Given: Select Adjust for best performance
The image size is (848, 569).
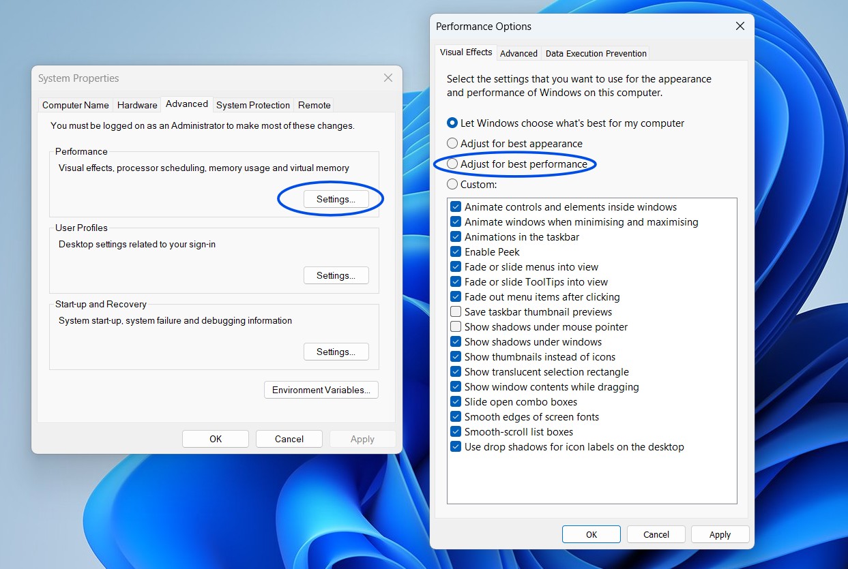Looking at the screenshot, I should point(453,164).
